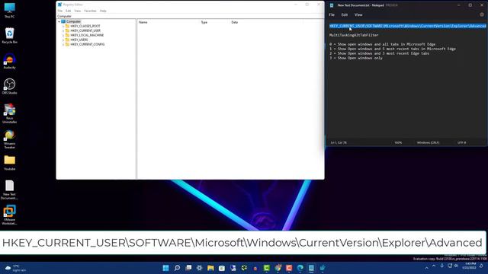The width and height of the screenshot is (488, 274).
Task: Click the highlighted registry path in Notepad
Action: (408, 26)
